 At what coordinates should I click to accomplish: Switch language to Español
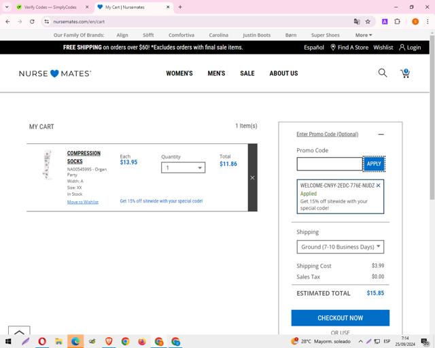(314, 48)
